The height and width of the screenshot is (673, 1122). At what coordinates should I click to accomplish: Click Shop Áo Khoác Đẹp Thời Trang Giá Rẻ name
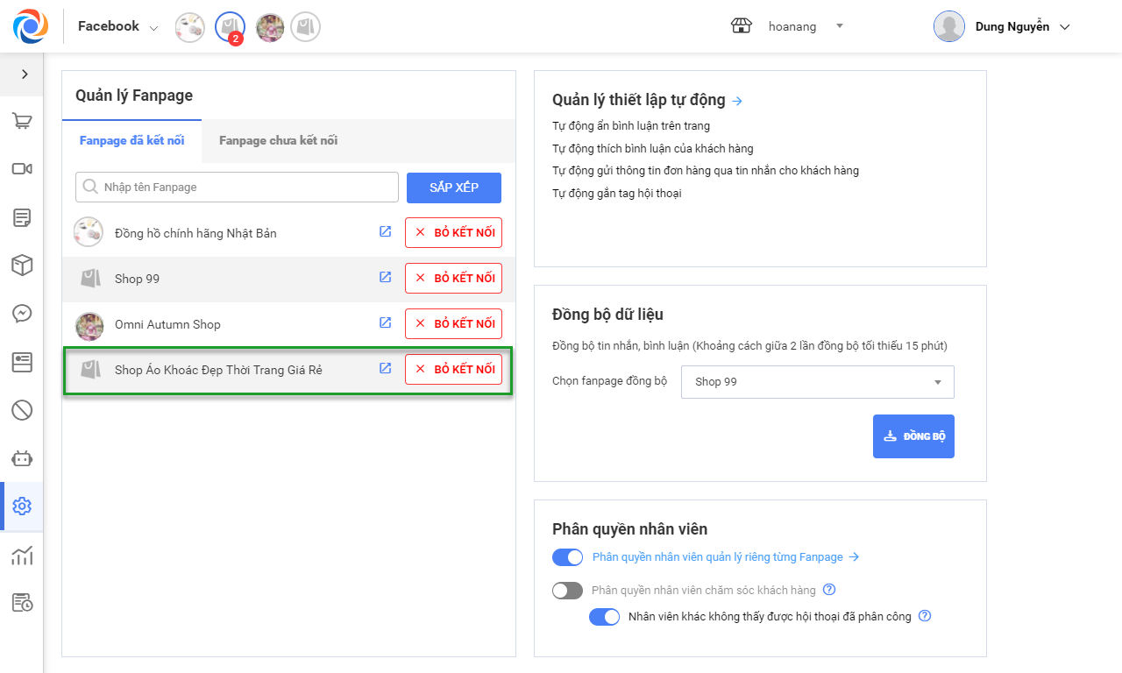pyautogui.click(x=218, y=370)
